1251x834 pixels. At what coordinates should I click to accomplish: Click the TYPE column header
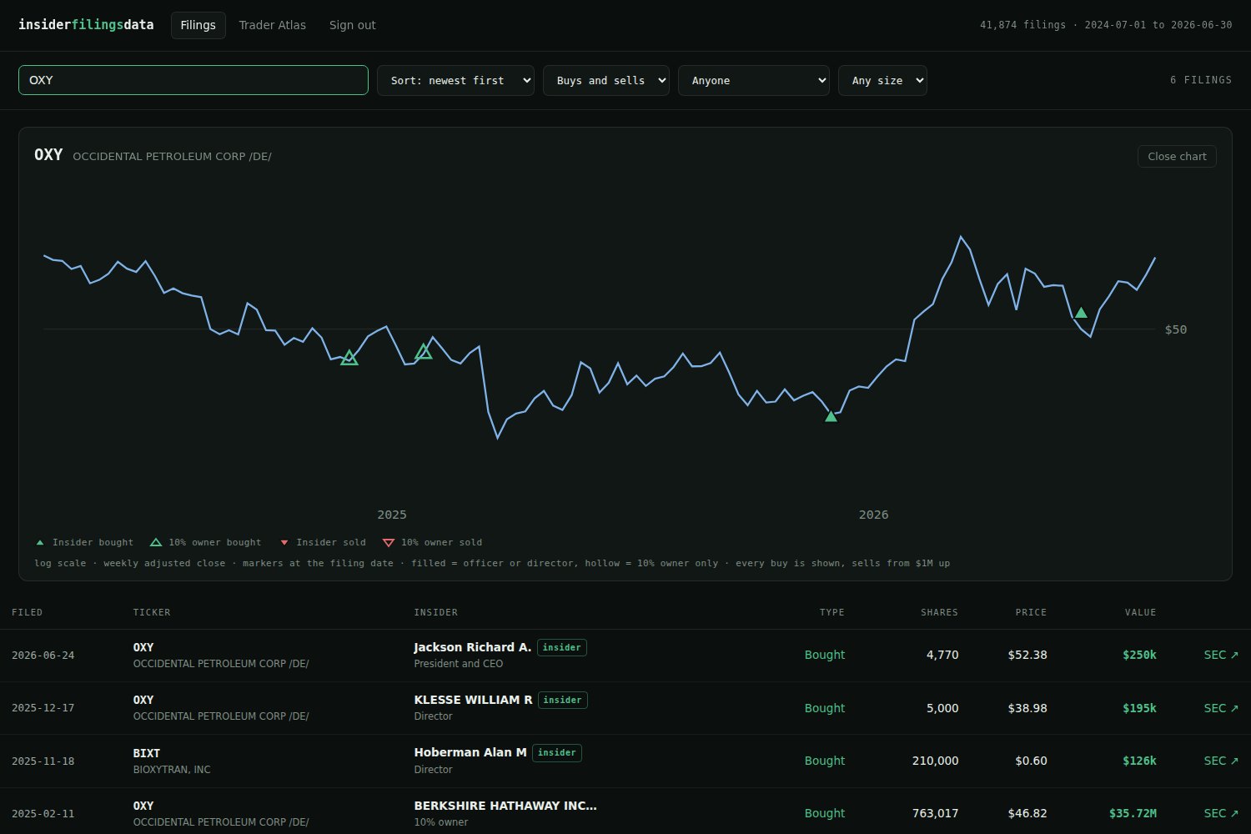(x=832, y=612)
